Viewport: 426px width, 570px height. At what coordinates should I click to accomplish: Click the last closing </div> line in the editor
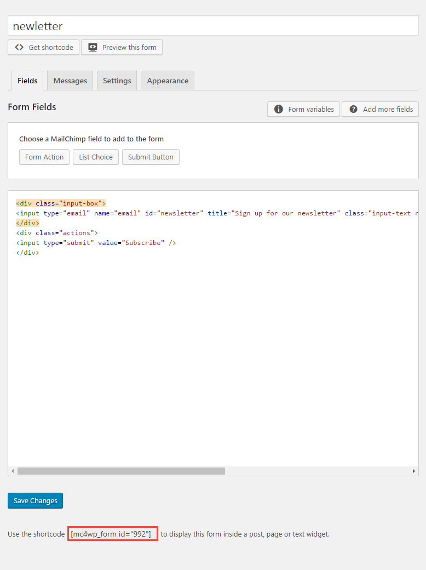coord(27,252)
